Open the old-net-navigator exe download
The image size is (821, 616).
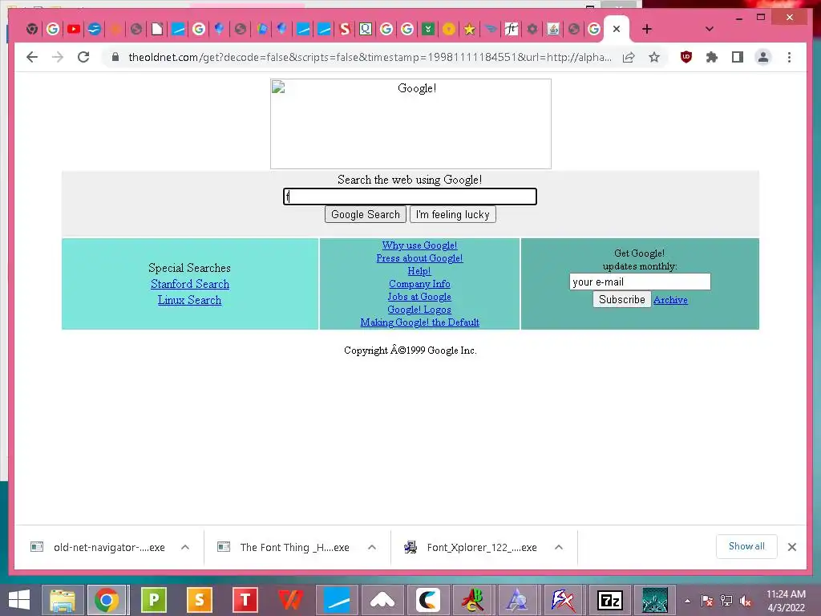point(97,547)
